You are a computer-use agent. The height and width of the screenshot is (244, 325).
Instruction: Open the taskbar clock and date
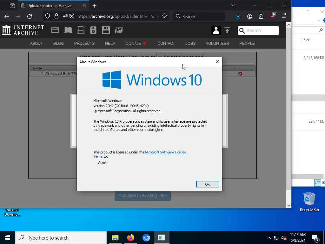298,238
